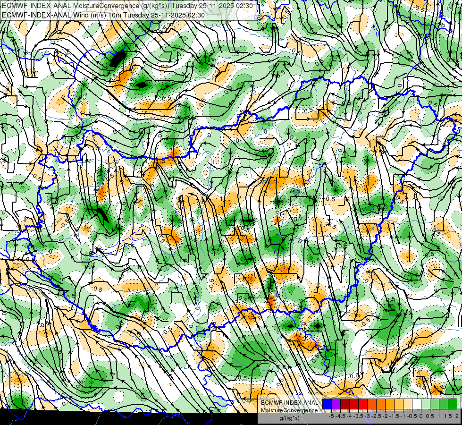Image resolution: width=462 pixels, height=425 pixels.
Task: Click the -5 tick label on legend scale
Action: click(x=331, y=416)
